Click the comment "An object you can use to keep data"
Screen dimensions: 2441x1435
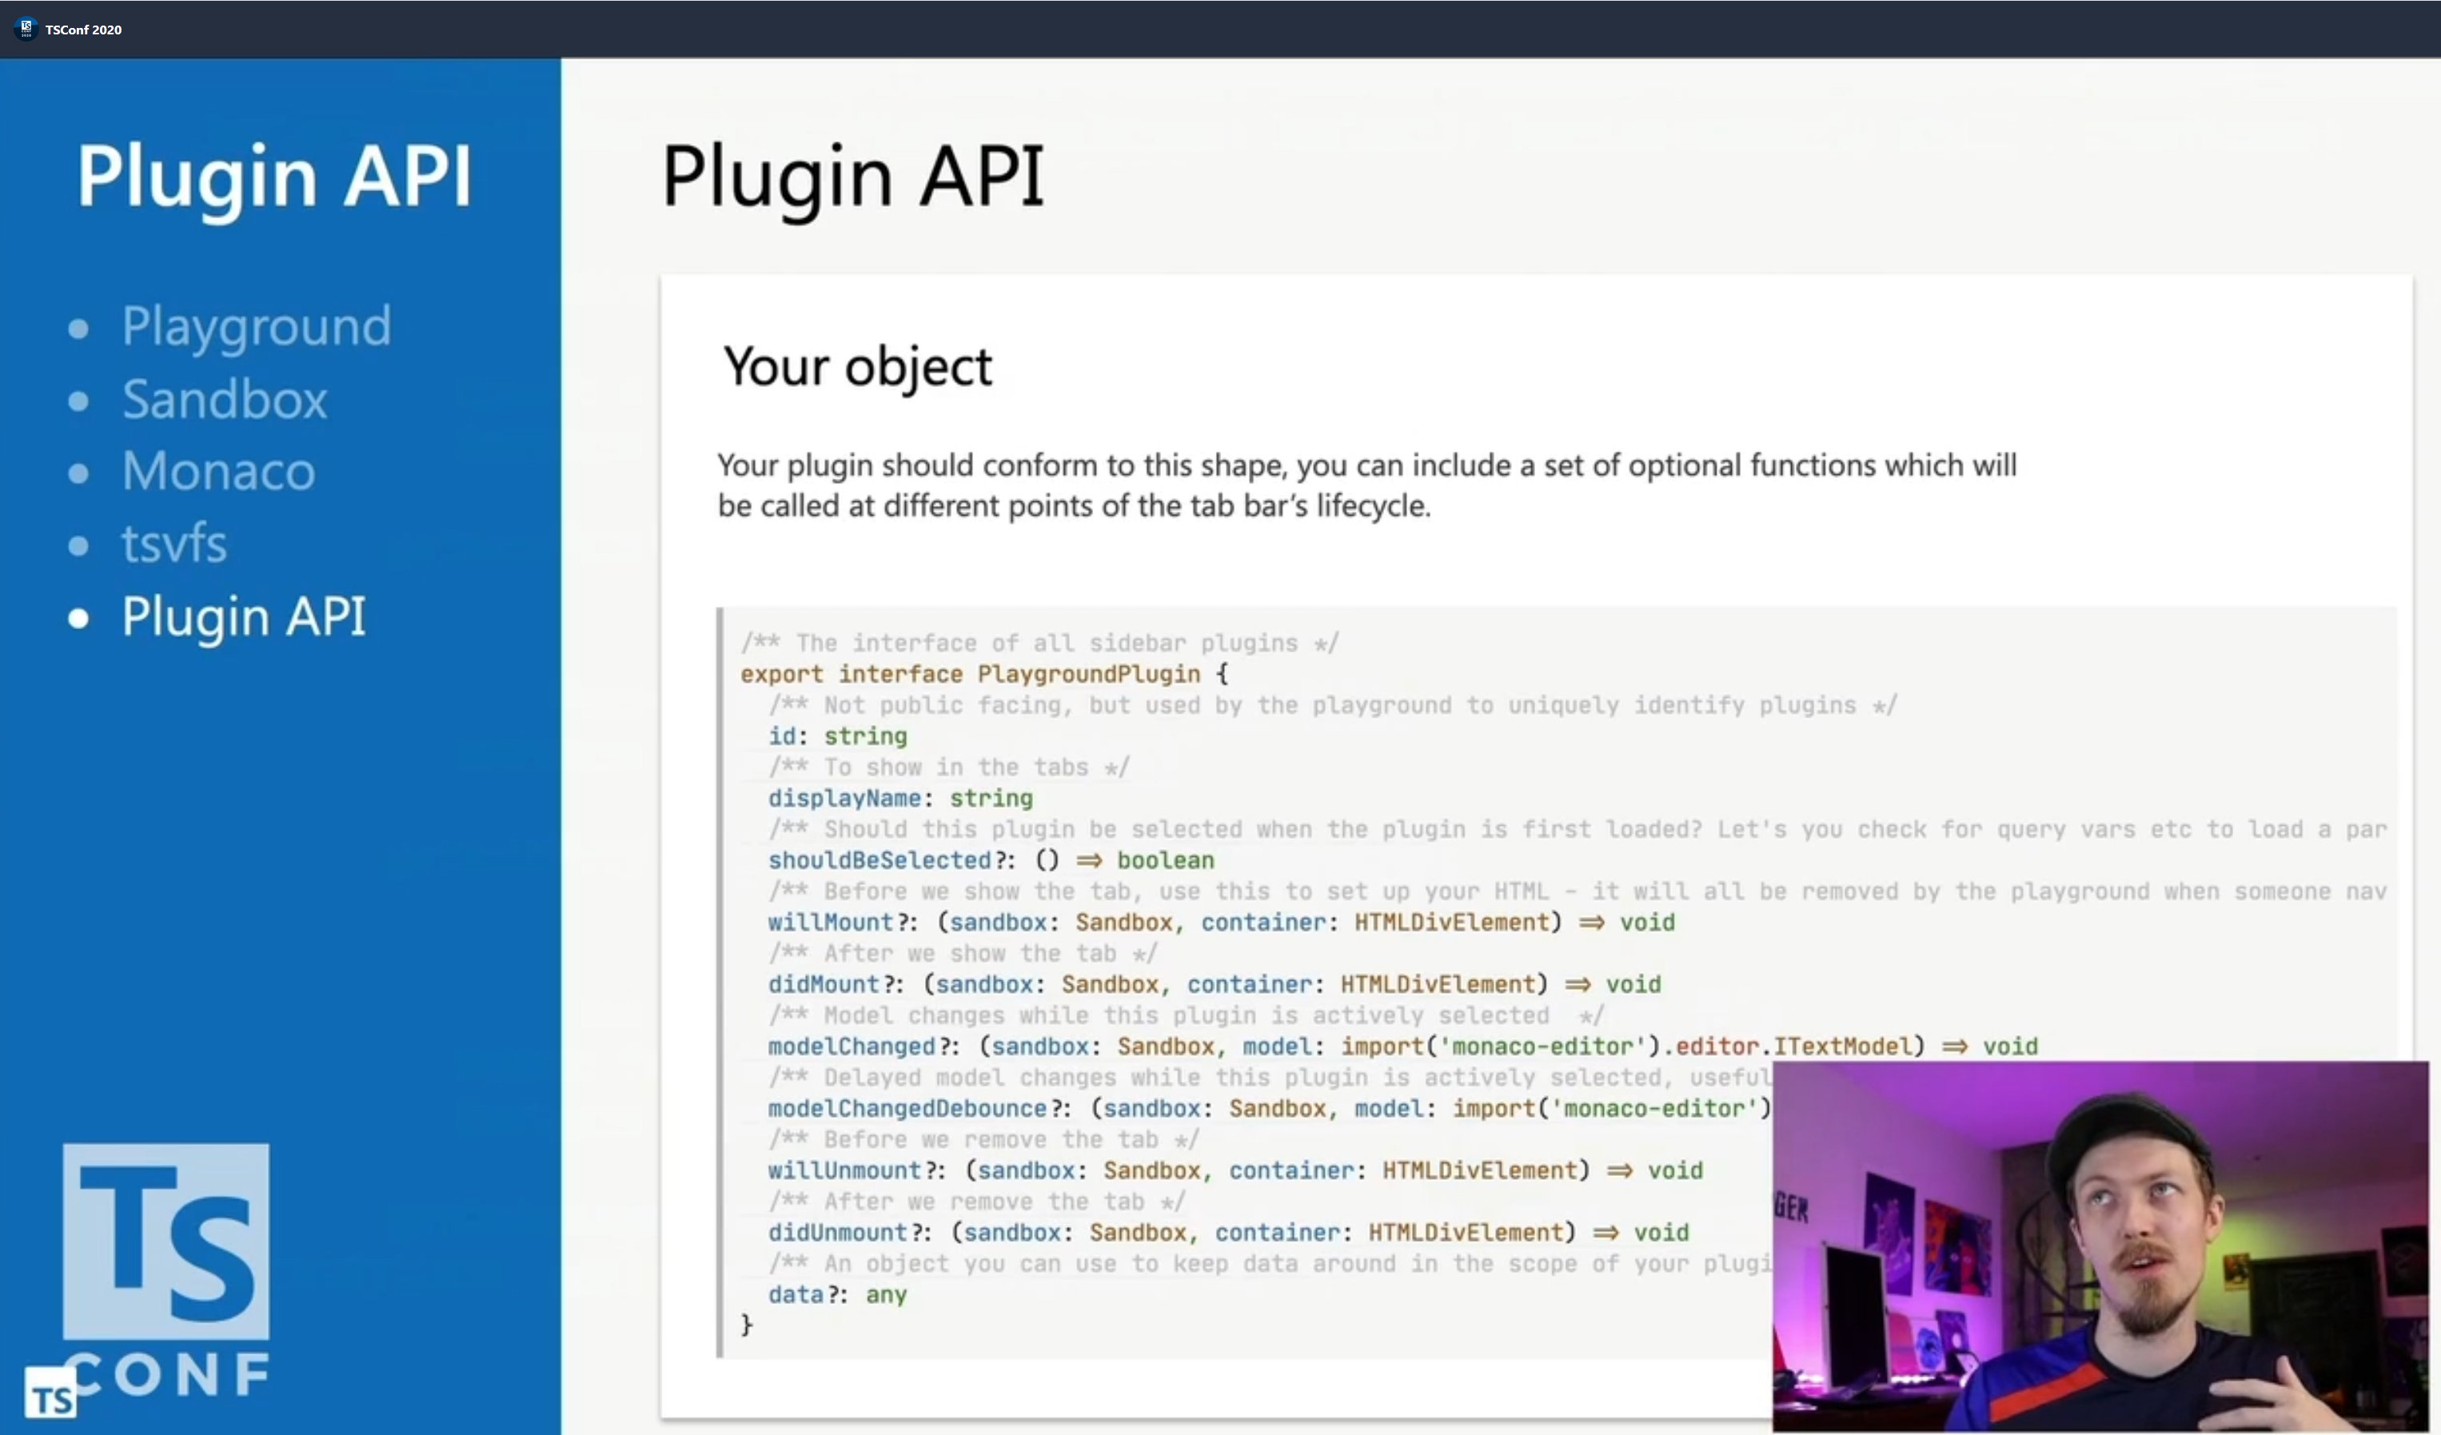[x=1270, y=1262]
